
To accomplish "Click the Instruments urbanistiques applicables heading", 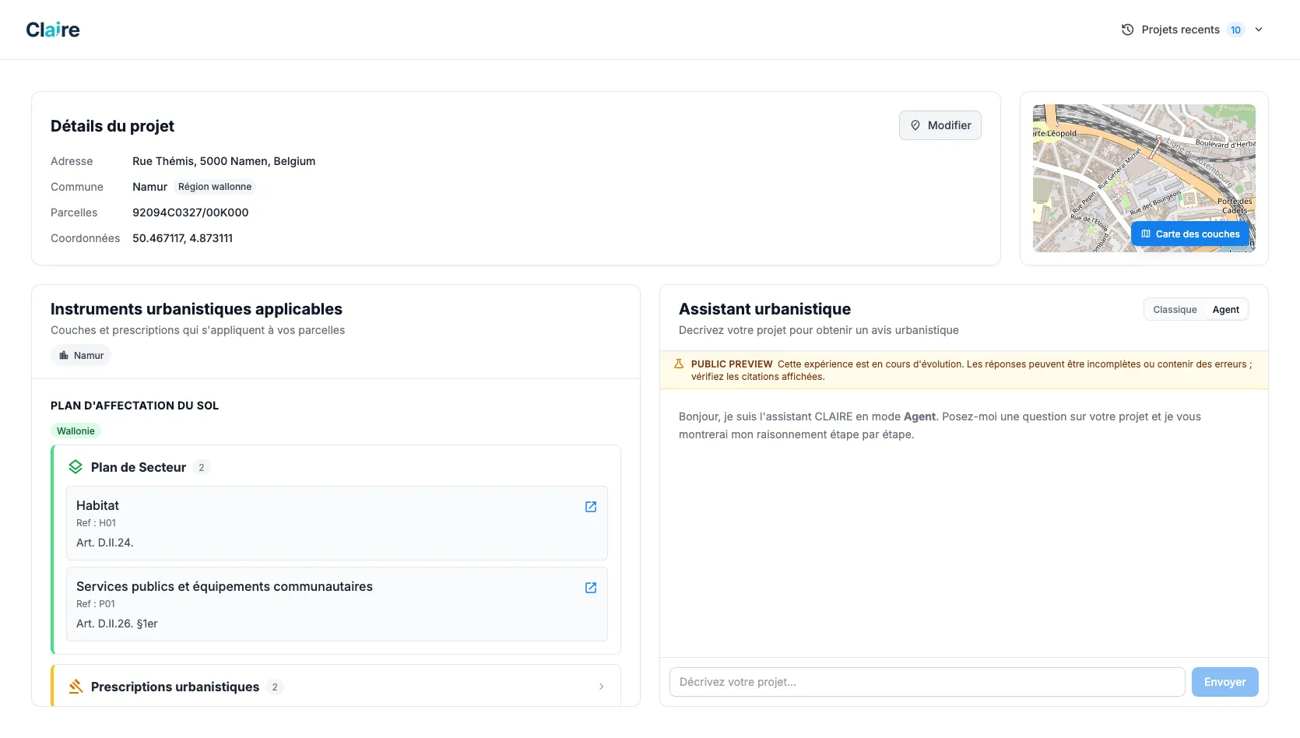I will coord(196,309).
